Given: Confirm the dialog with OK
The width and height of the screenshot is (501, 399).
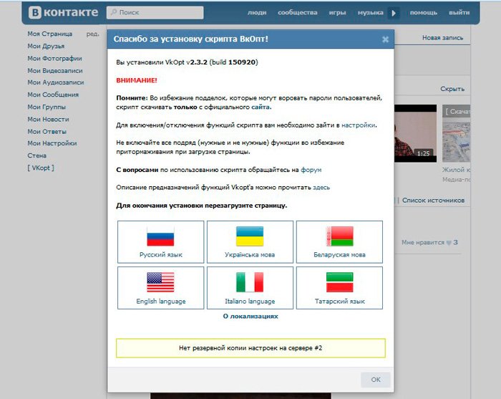Looking at the screenshot, I should [x=376, y=380].
